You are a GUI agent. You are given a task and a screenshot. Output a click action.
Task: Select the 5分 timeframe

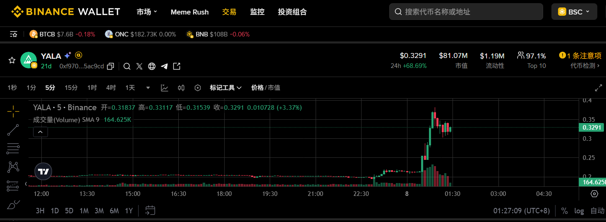[50, 87]
